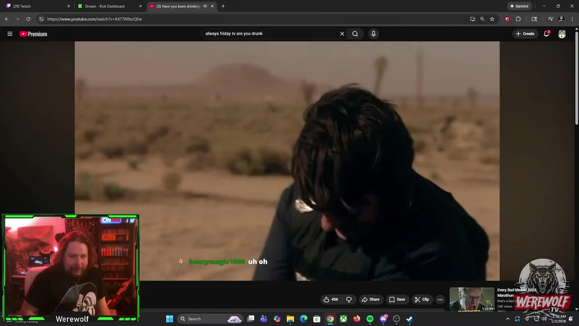Open OBS Studio from taskbar
The height and width of the screenshot is (326, 579).
coord(397,319)
